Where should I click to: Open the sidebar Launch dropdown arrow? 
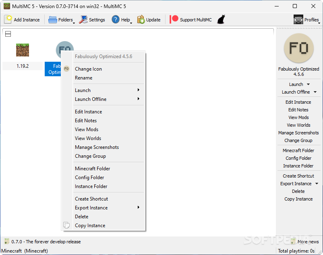coord(308,84)
